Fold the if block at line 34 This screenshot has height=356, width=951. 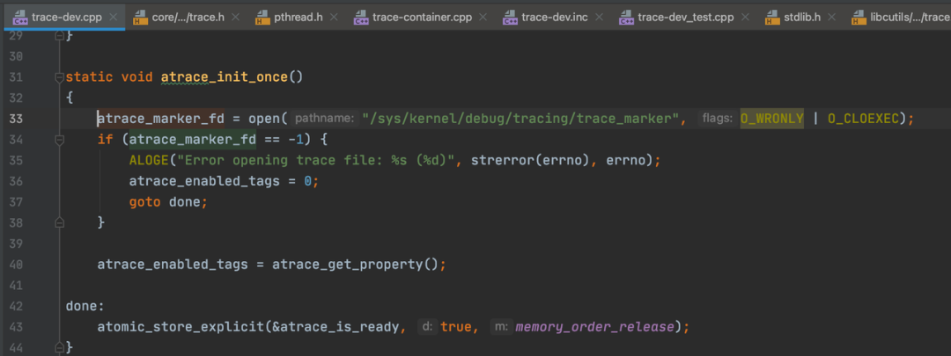pos(59,139)
